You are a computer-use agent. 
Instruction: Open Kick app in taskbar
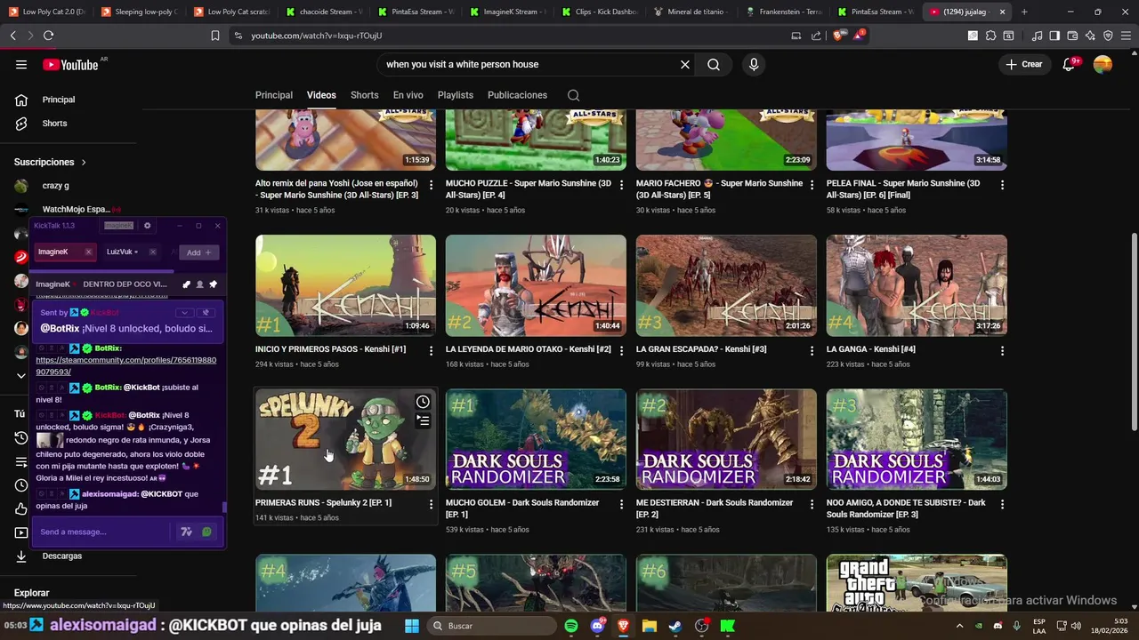pos(728,626)
